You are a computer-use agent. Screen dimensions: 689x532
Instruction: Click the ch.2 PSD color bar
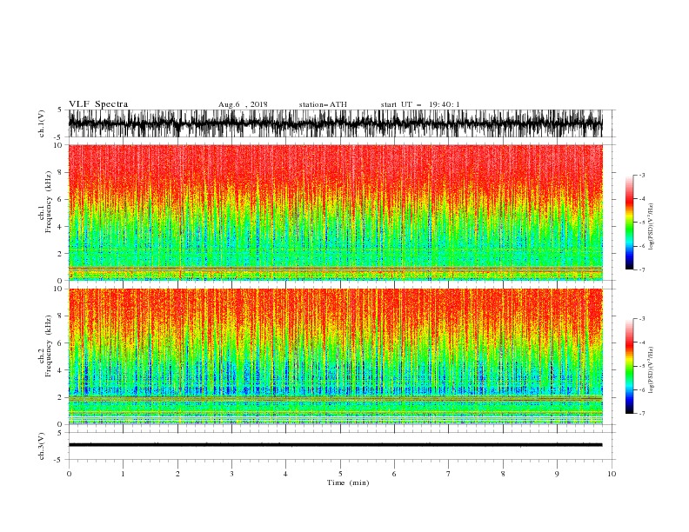[x=629, y=366]
